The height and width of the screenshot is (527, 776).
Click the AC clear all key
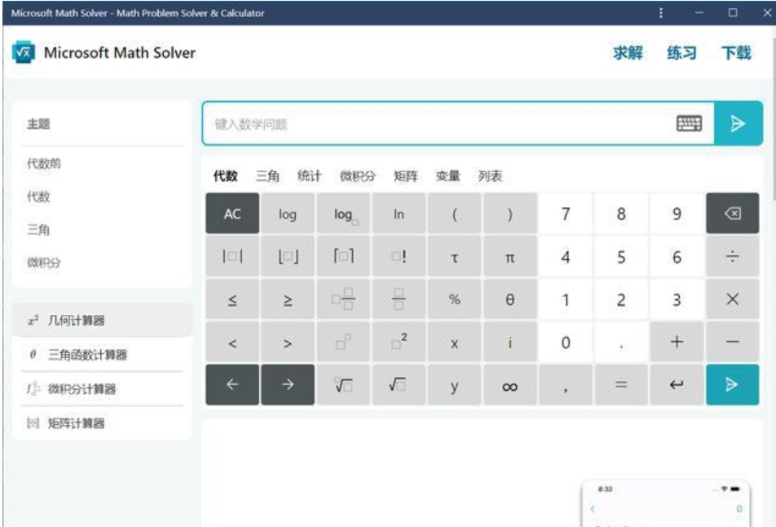coord(232,214)
